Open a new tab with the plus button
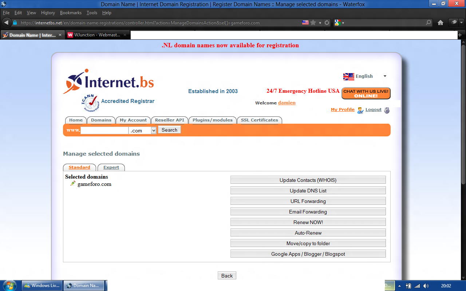Image resolution: width=466 pixels, height=291 pixels. (x=460, y=35)
